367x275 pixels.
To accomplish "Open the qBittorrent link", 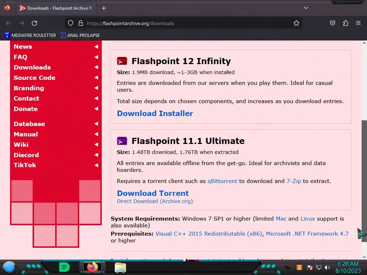I will click(222, 181).
